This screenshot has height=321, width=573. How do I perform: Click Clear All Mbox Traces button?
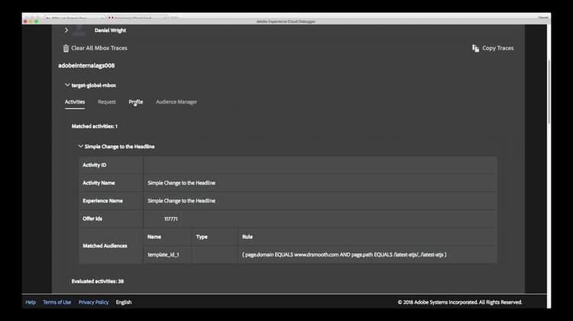(95, 48)
